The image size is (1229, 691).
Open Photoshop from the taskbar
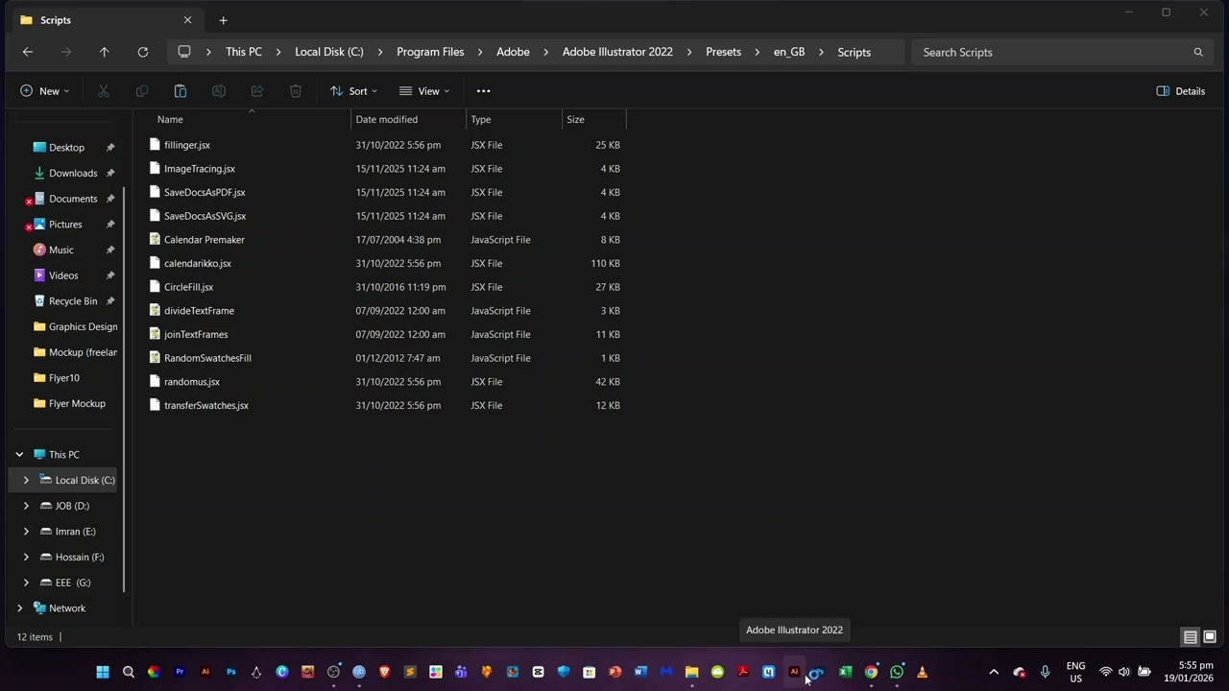[x=230, y=672]
